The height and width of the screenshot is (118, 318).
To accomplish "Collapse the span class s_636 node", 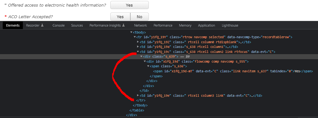I will point(148,66).
